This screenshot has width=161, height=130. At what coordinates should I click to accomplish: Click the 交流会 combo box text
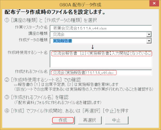click(59, 34)
